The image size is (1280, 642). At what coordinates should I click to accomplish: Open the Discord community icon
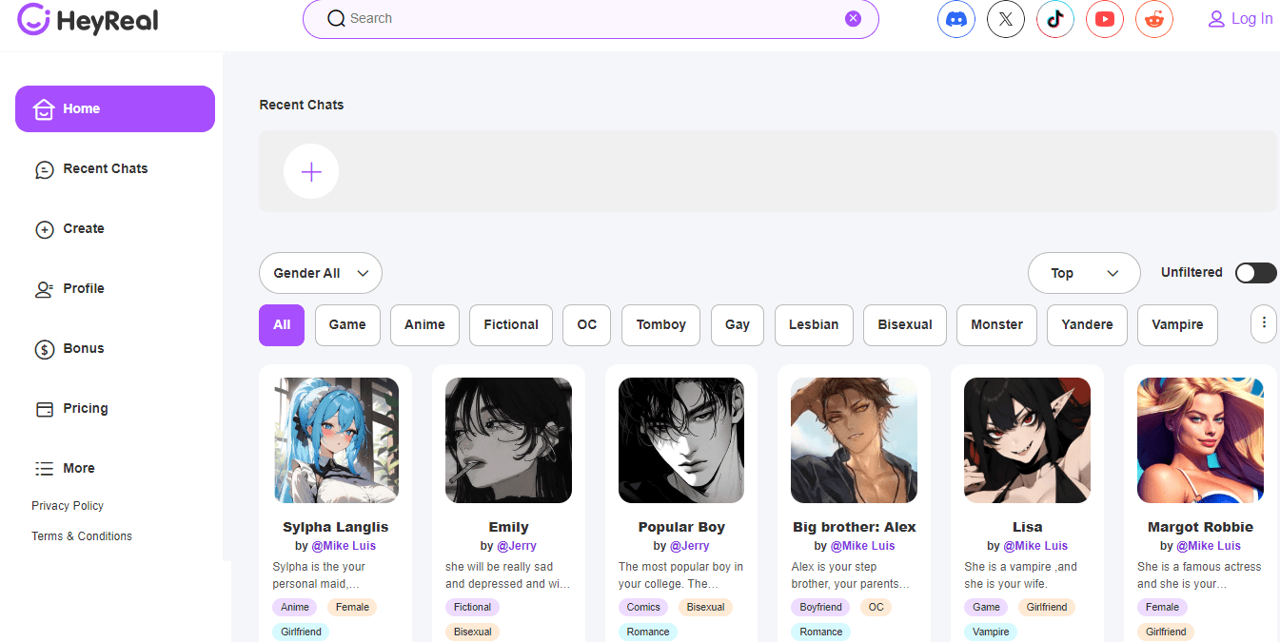coord(955,18)
